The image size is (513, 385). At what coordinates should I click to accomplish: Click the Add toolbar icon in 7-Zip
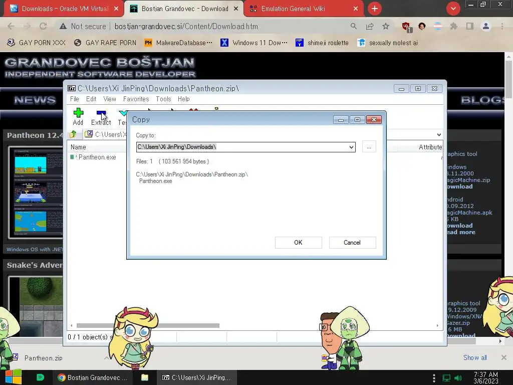pos(78,116)
